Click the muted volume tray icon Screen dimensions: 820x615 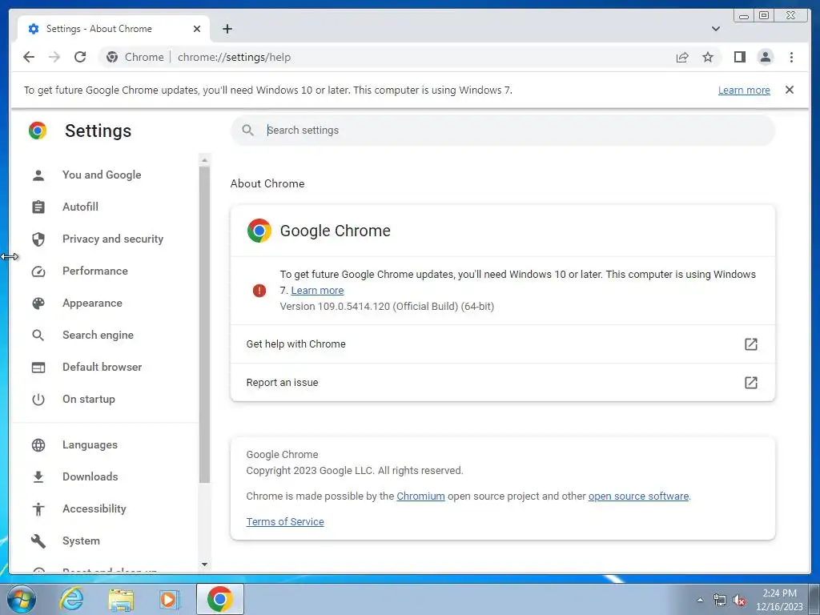click(x=739, y=601)
